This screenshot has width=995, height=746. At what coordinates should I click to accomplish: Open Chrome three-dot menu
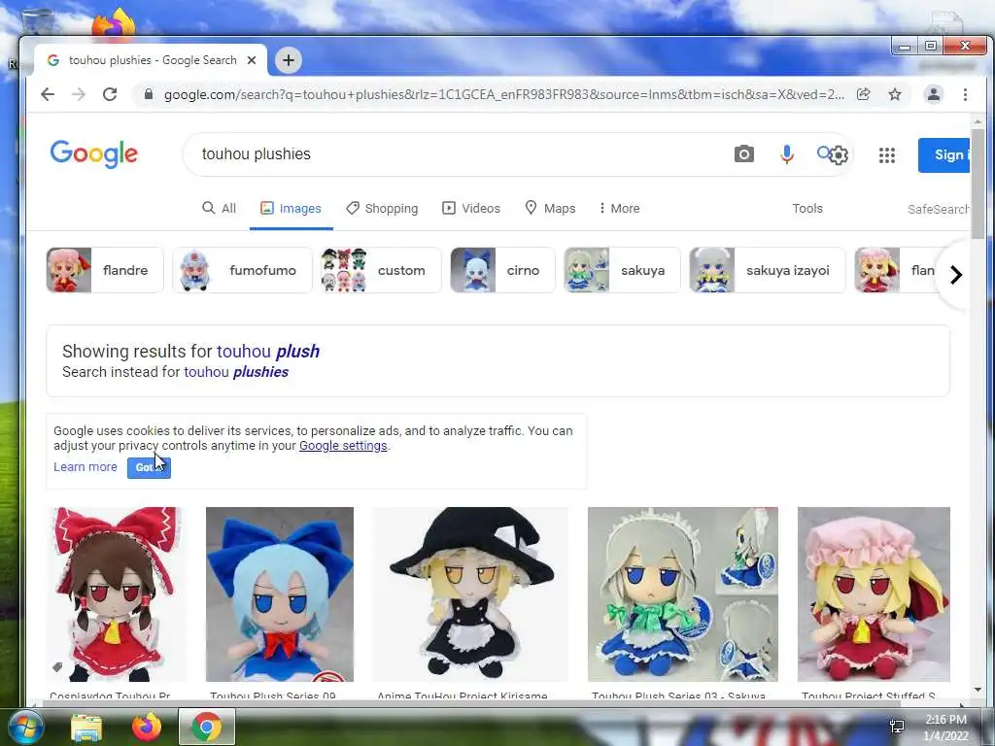click(x=965, y=94)
